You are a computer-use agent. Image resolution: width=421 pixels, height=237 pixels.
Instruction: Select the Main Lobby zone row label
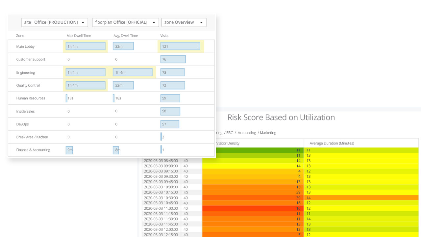(25, 46)
